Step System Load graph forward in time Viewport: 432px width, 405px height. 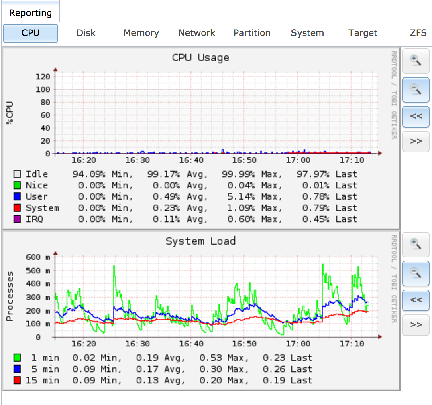point(416,325)
